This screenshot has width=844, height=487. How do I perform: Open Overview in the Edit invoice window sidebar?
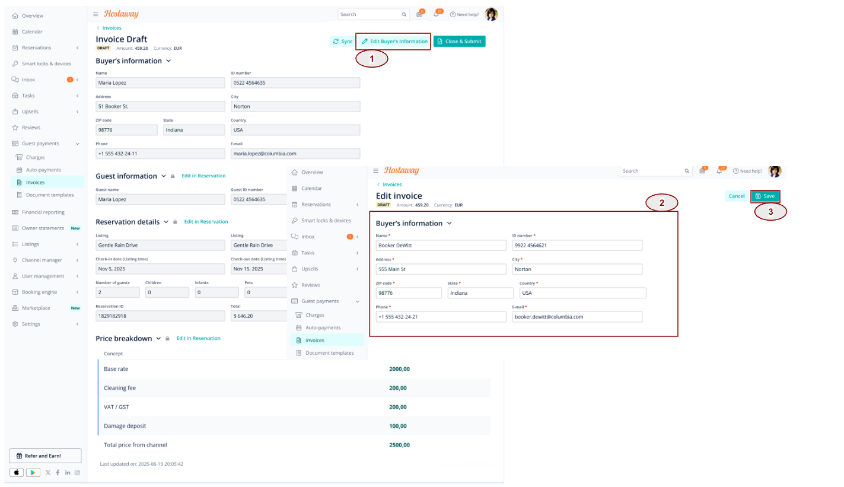coord(312,172)
